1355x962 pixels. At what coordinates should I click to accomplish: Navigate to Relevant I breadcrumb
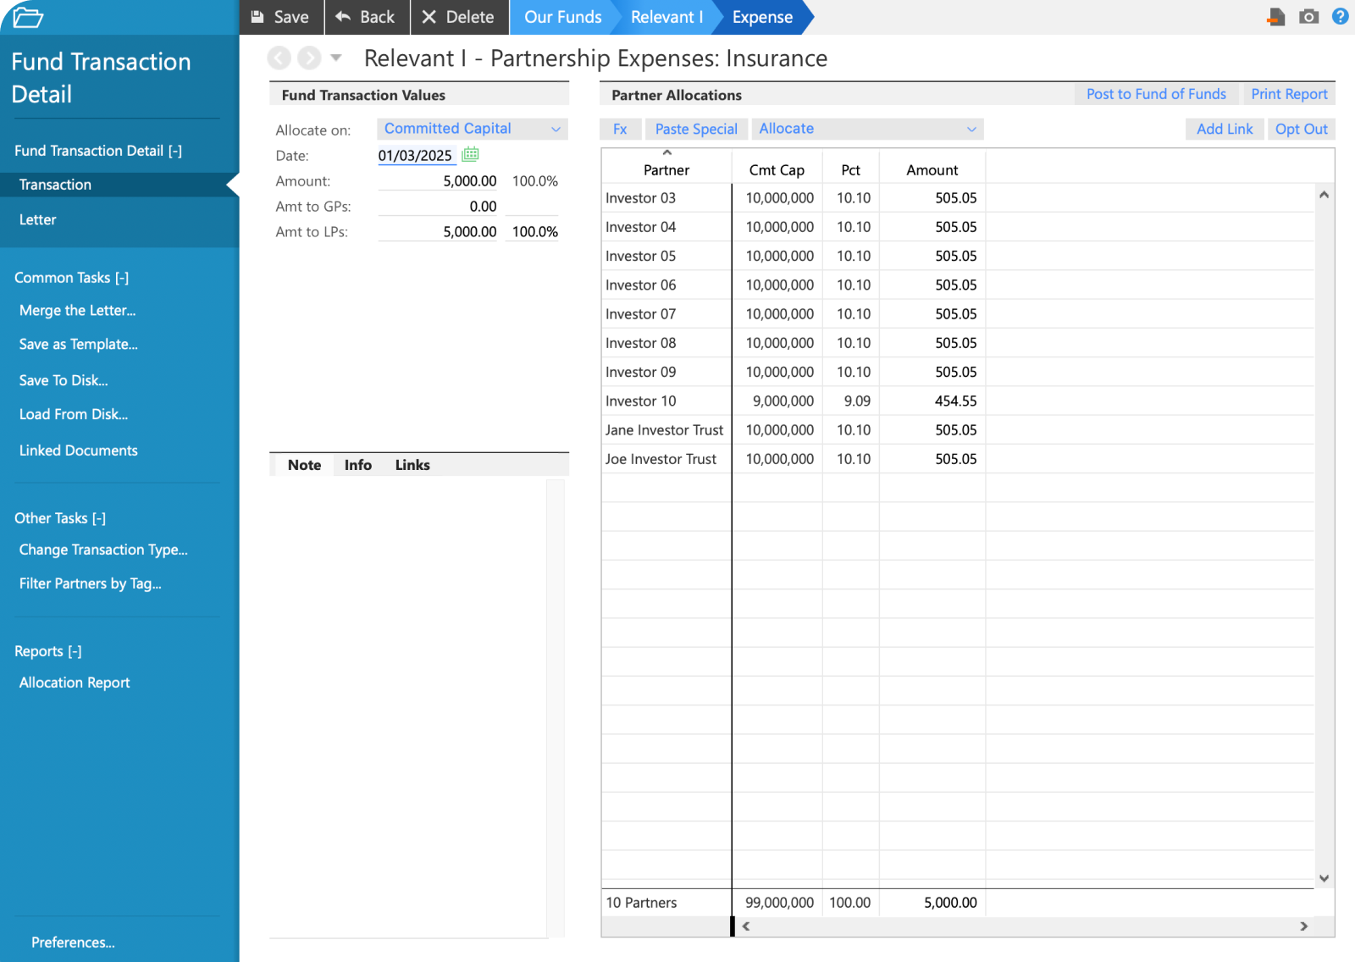666,17
